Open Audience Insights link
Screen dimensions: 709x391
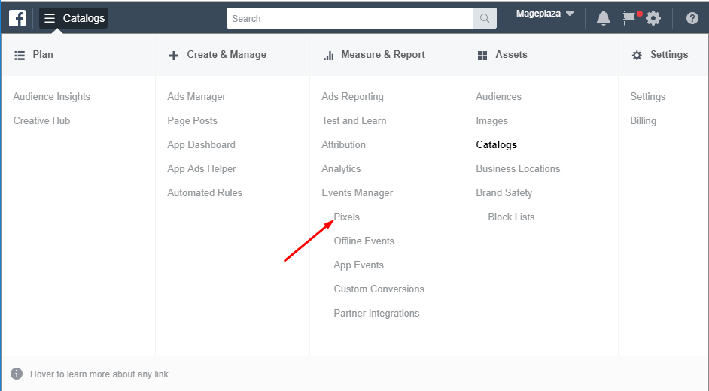pos(52,96)
